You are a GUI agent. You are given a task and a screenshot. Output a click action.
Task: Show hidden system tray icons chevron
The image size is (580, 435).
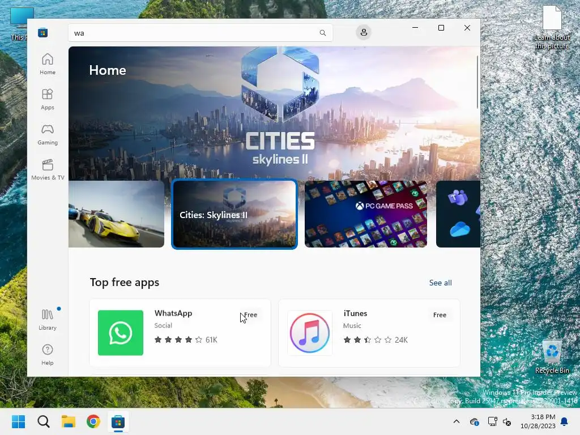click(457, 421)
